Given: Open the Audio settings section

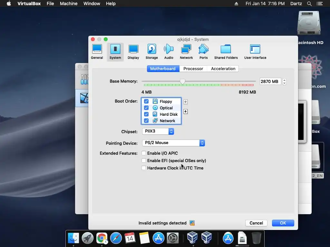Looking at the screenshot, I should [x=169, y=52].
